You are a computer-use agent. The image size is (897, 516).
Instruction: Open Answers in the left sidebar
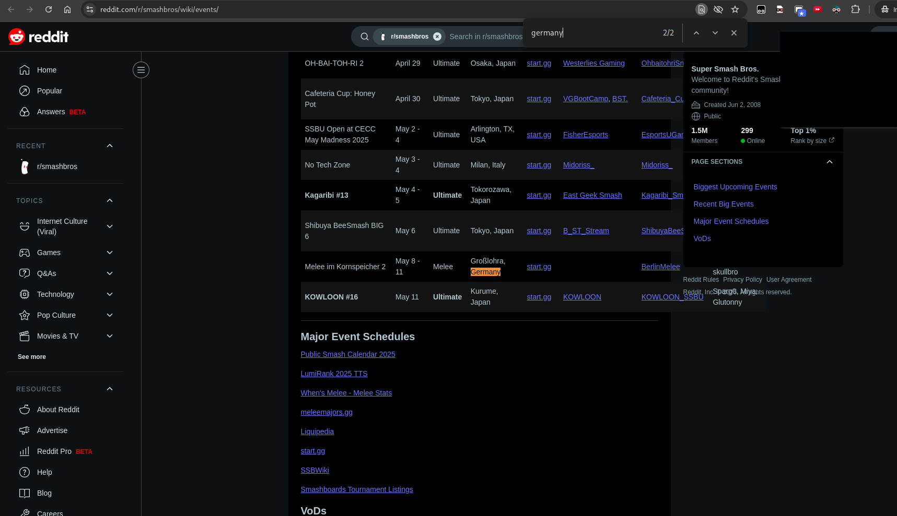(x=51, y=112)
